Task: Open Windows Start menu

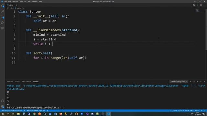Action: (x=2, y=114)
